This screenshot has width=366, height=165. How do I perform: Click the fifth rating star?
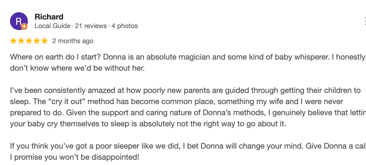[x=45, y=41]
